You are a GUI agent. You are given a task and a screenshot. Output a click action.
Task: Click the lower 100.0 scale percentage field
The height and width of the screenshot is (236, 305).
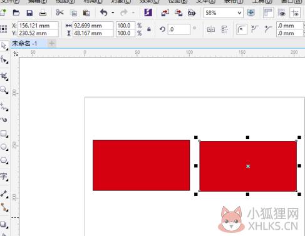pos(125,33)
